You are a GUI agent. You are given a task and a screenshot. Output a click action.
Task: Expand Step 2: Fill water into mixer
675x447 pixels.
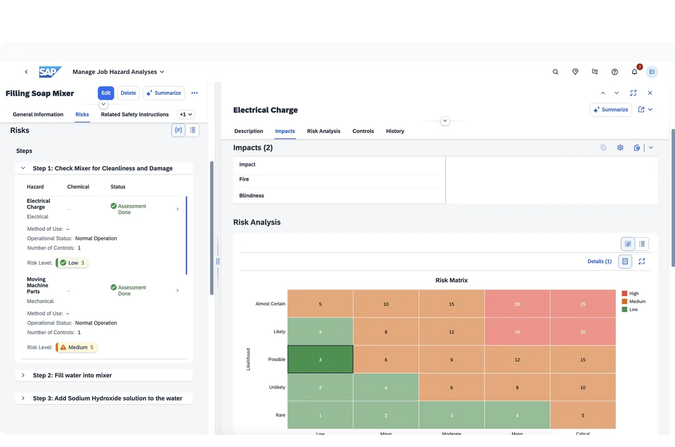pyautogui.click(x=23, y=375)
